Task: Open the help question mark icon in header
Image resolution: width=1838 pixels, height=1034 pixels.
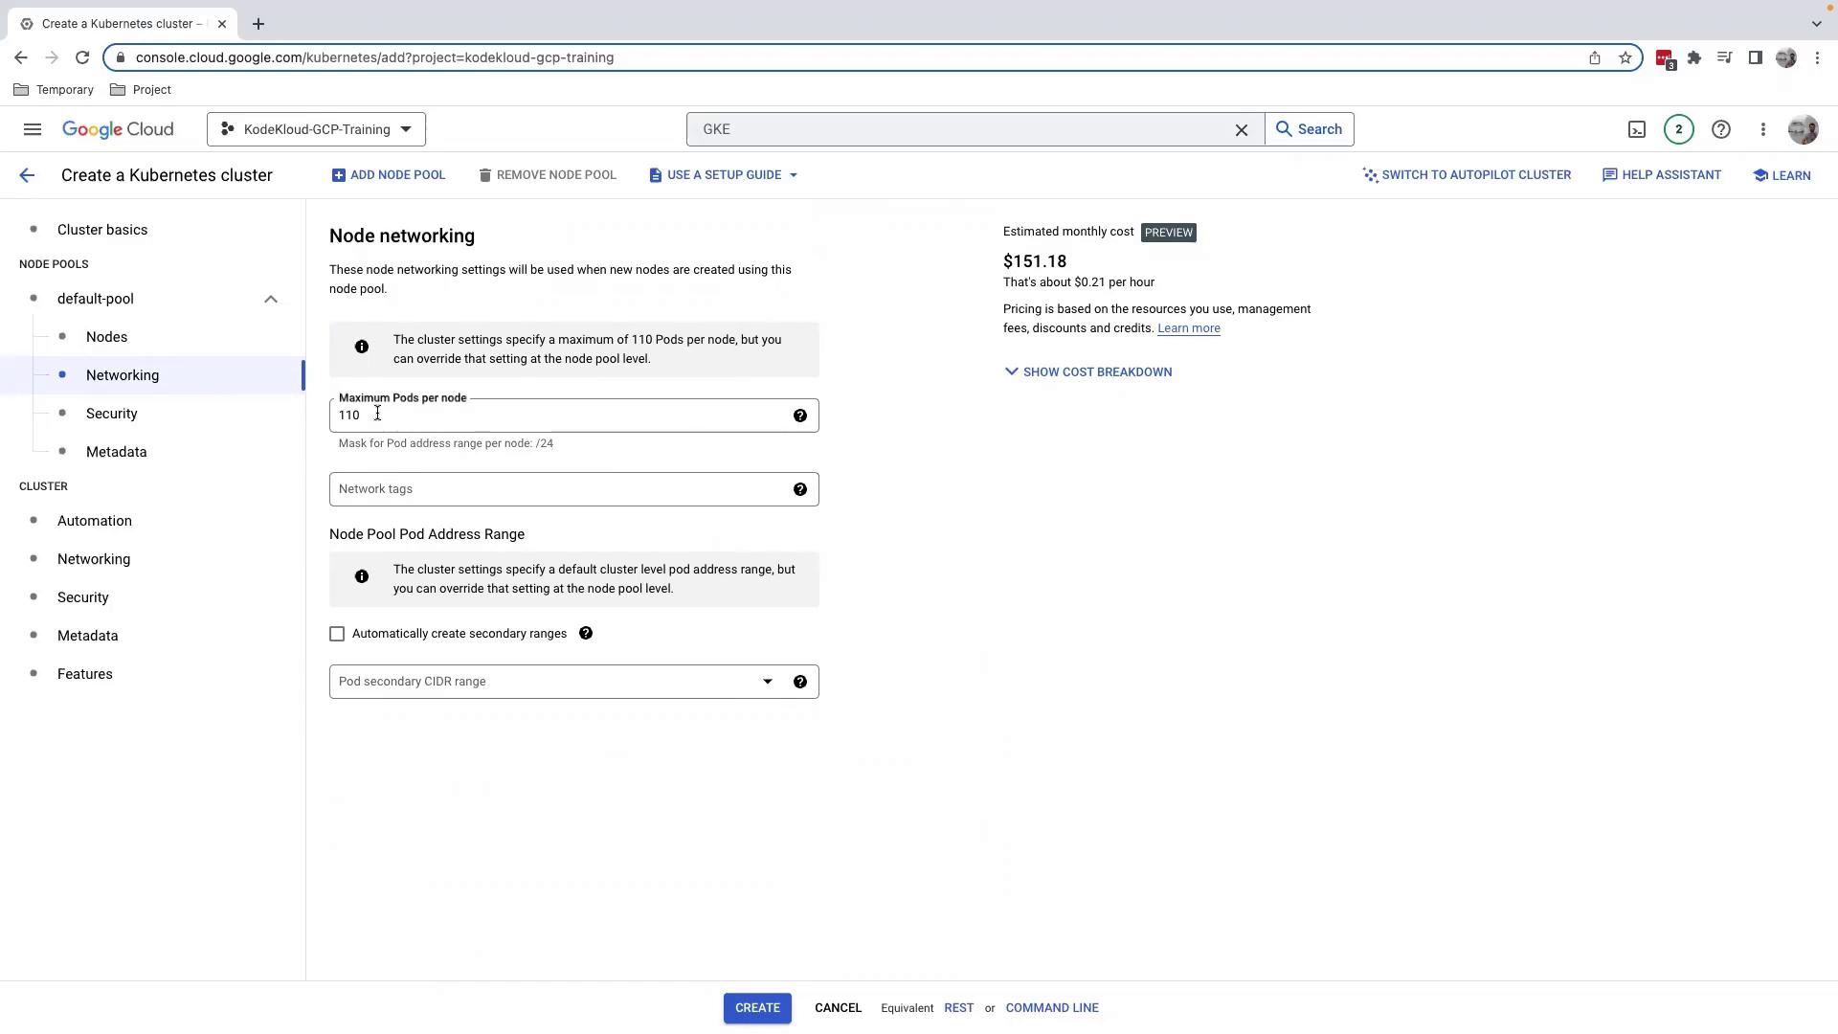Action: [1720, 129]
